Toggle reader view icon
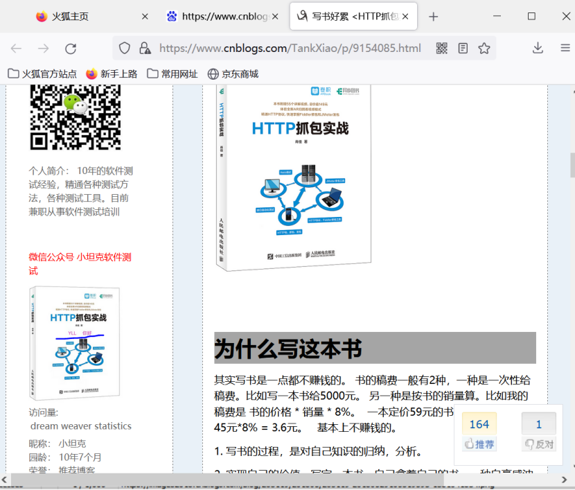 pyautogui.click(x=463, y=48)
